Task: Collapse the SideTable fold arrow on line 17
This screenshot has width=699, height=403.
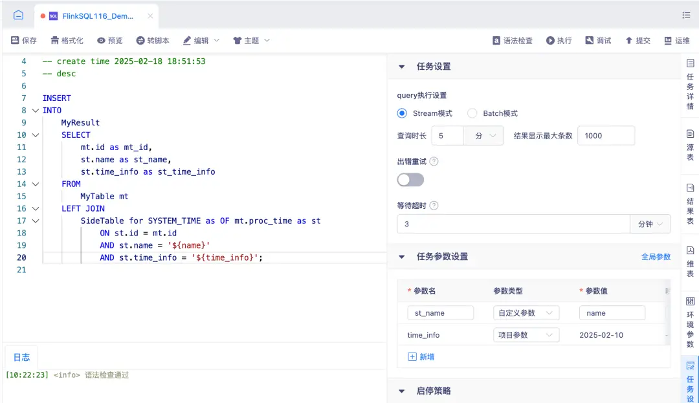Action: click(x=36, y=221)
